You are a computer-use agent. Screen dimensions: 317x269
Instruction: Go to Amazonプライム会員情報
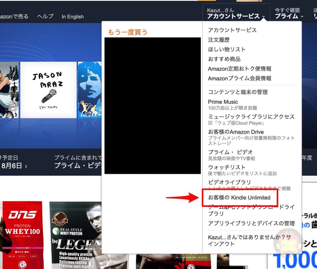240,78
